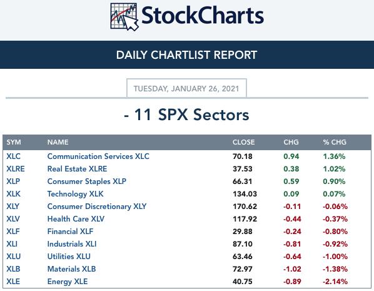
Task: Open Consumer Discretionary XLY link
Action: coord(97,207)
